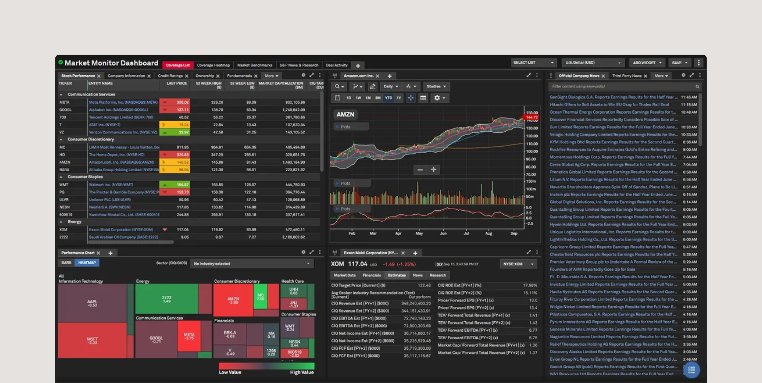Select the YTD chart range
The width and height of the screenshot is (762, 383).
click(x=389, y=98)
